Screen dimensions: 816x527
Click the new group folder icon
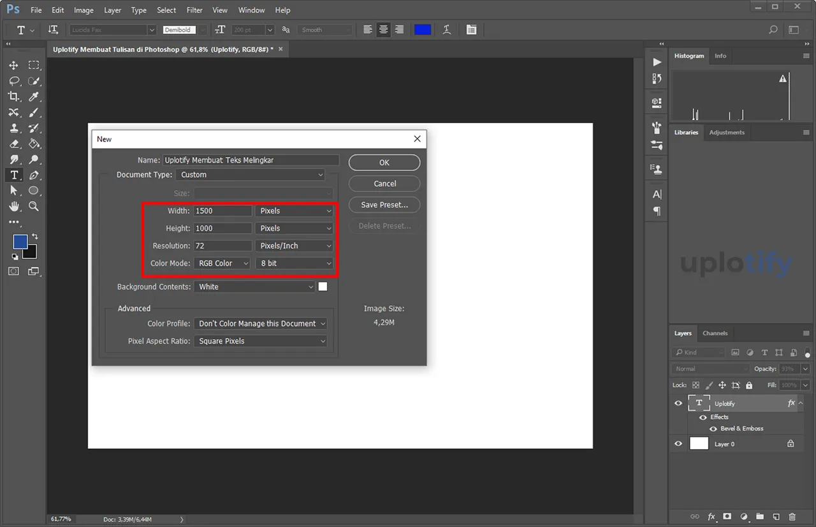[x=760, y=517]
